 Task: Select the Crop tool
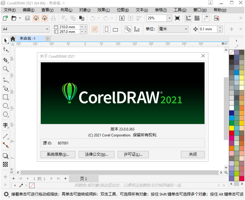[x=5, y=60]
